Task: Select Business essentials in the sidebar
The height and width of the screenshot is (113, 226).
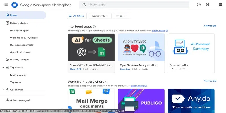Action: point(22,45)
